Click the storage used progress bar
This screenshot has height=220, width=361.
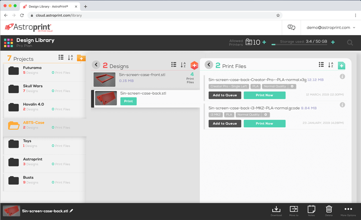(299, 45)
